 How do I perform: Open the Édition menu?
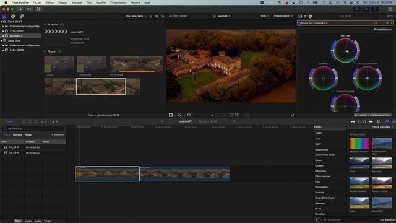point(49,2)
